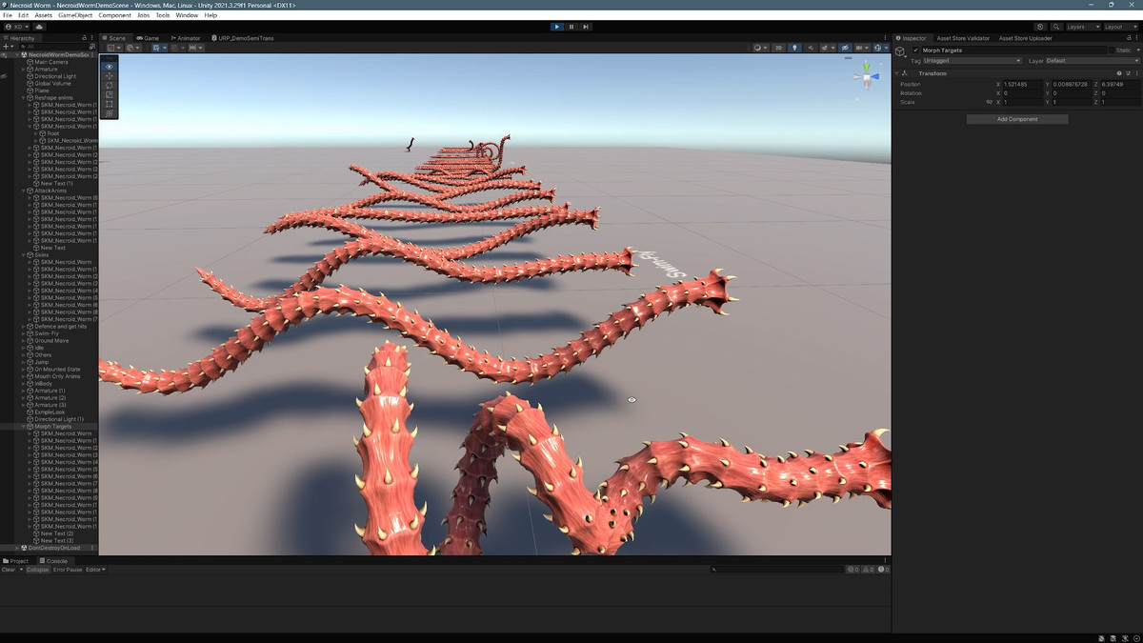Click the 2D view mode button

click(x=778, y=48)
